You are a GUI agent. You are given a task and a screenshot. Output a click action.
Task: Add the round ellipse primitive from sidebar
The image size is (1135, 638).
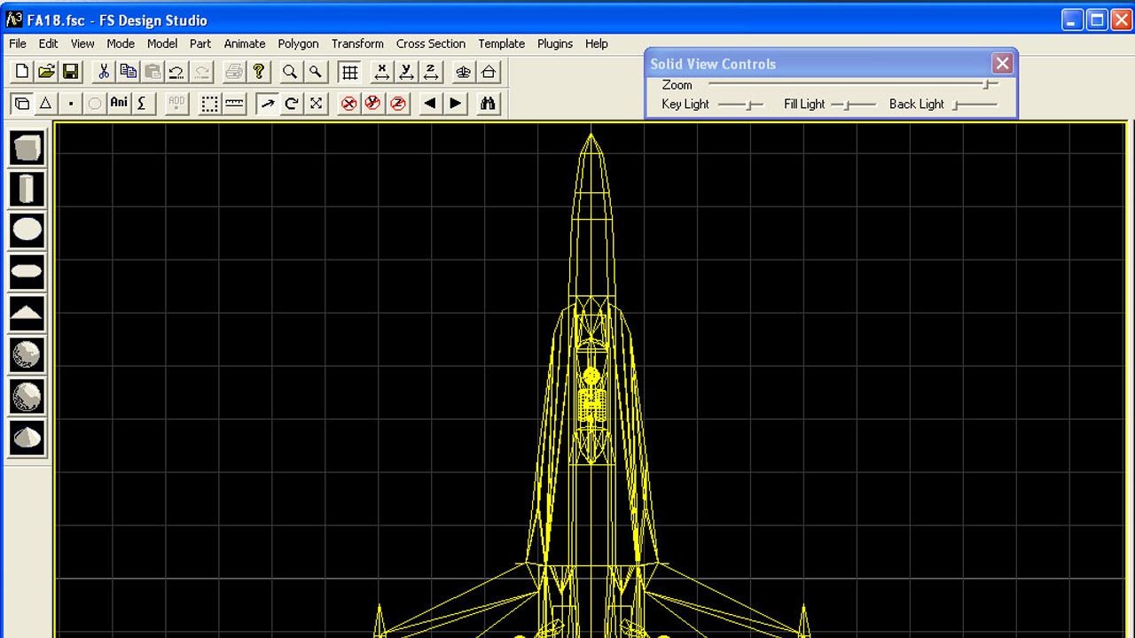pos(27,230)
